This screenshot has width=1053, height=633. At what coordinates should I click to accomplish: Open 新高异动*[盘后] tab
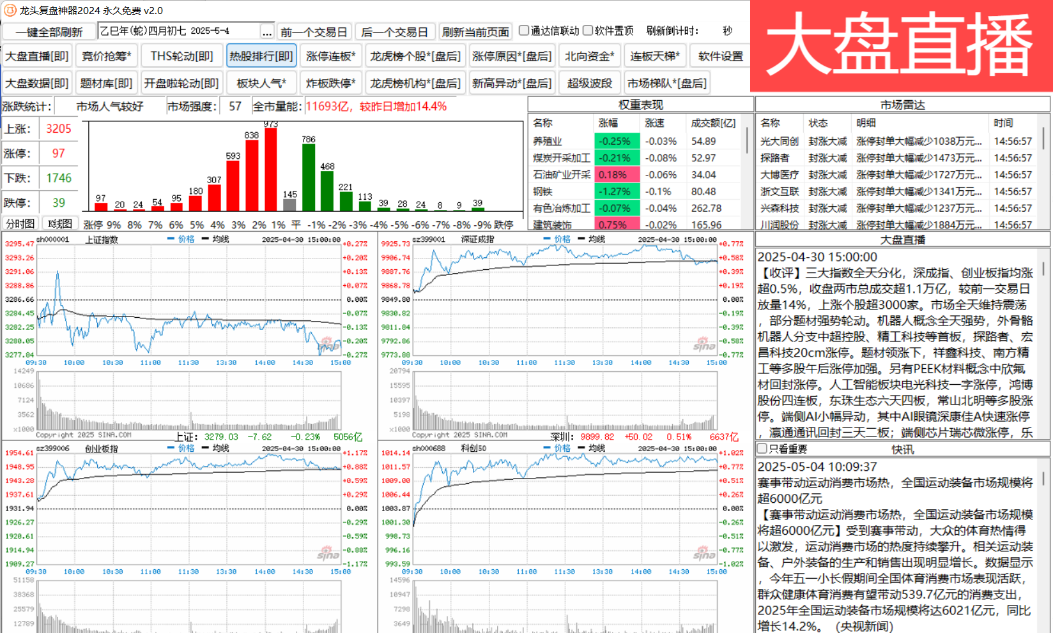click(512, 84)
